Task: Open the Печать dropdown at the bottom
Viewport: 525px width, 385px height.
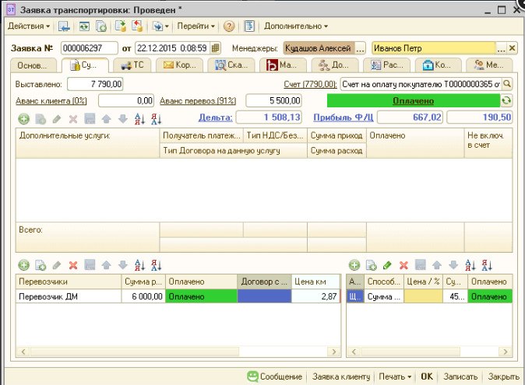Action: click(395, 376)
